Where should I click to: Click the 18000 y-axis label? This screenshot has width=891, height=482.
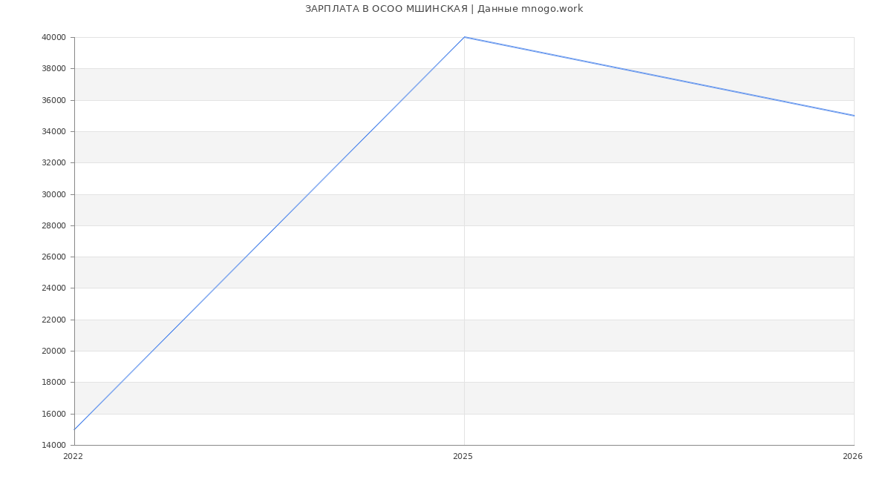pos(54,383)
